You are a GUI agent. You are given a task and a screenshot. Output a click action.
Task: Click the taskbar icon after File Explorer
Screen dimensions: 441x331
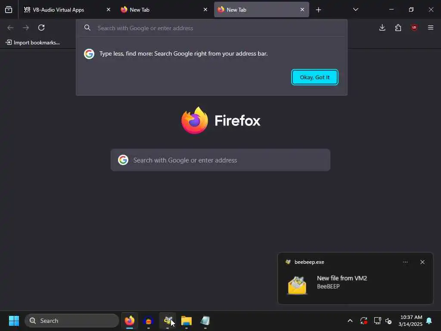tap(205, 321)
